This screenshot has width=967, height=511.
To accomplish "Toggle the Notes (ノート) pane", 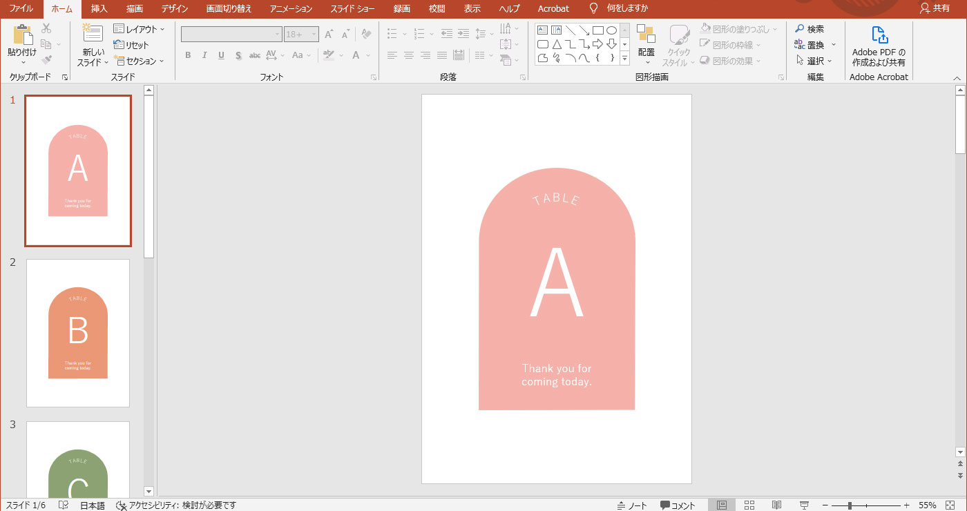I will point(632,505).
